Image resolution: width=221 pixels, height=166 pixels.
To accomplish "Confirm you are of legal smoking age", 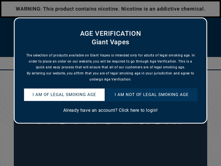I will pyautogui.click(x=64, y=95).
